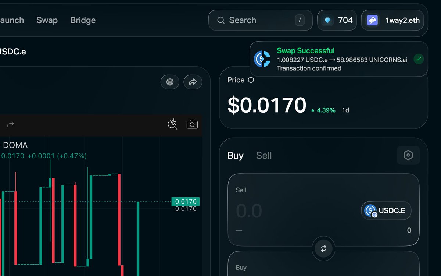Open the 1way2.eth account menu
Viewport: 441px width, 276px height.
pyautogui.click(x=392, y=20)
